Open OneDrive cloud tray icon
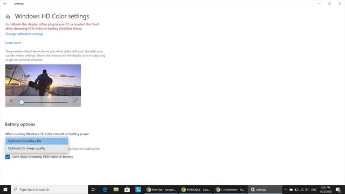The image size is (345, 194). [291, 189]
